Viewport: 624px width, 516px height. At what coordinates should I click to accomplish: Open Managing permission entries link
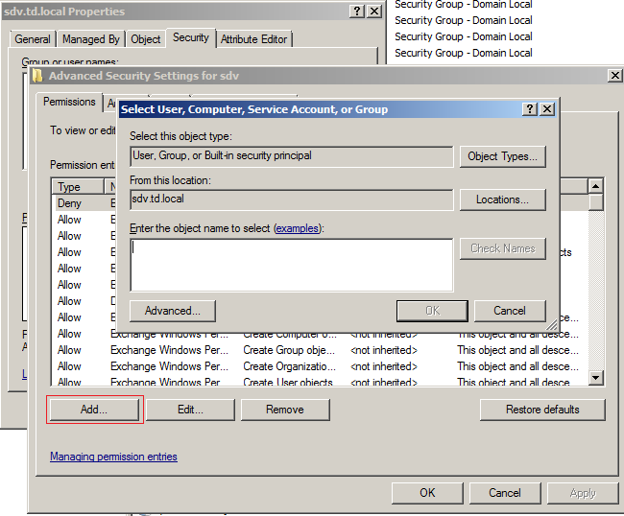point(113,457)
